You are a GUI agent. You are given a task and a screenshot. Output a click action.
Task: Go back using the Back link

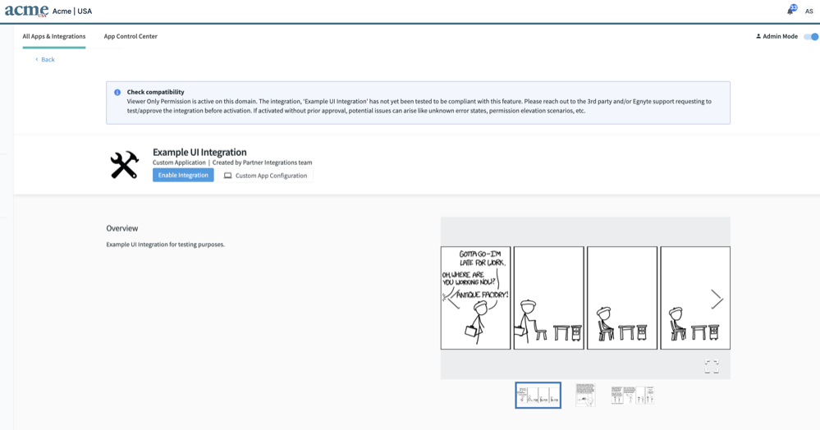45,60
